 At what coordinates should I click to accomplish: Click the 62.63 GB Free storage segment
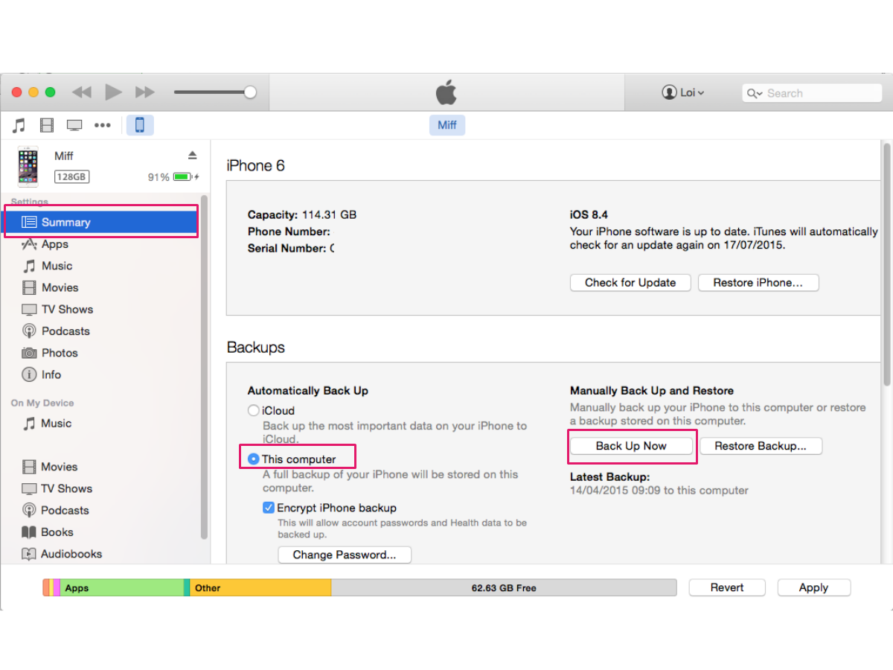[504, 587]
